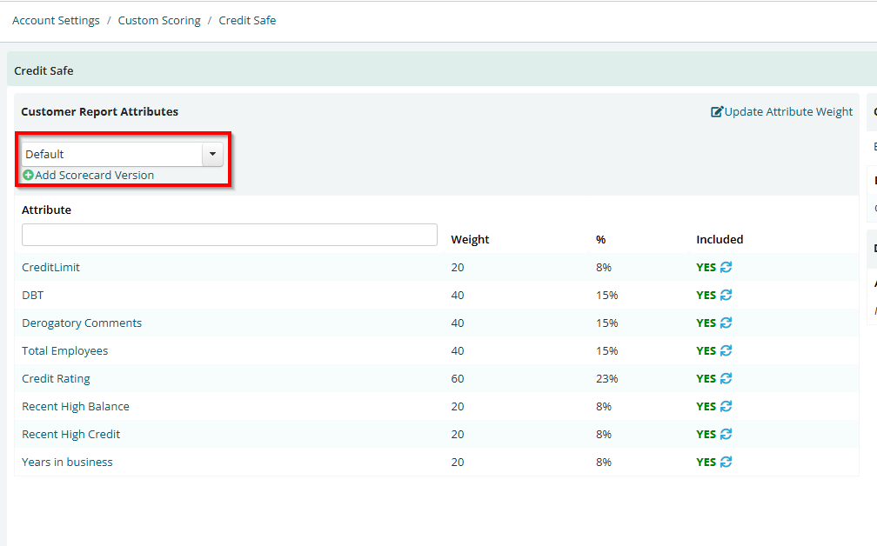This screenshot has height=546, width=877.
Task: Toggle Years in business included icon
Action: [x=726, y=462]
